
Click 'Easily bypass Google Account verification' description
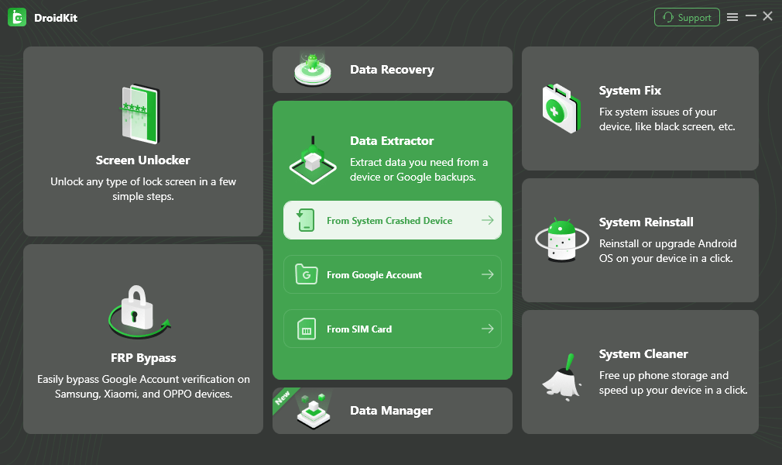[143, 387]
